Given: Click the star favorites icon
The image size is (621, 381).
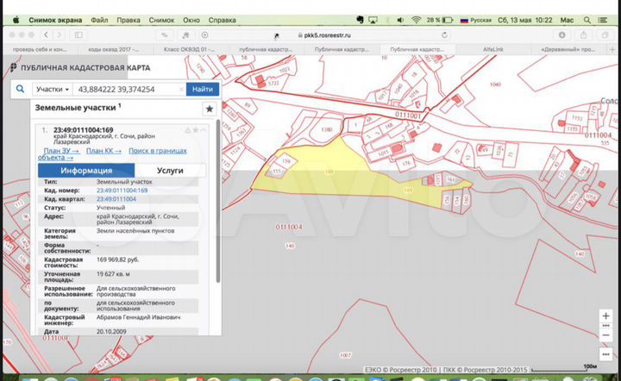Looking at the screenshot, I should click(209, 109).
